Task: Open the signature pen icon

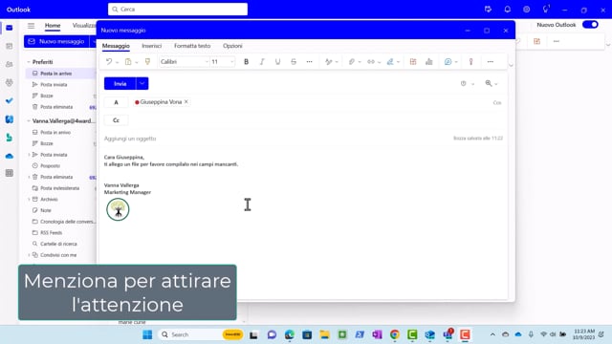Action: point(390,61)
